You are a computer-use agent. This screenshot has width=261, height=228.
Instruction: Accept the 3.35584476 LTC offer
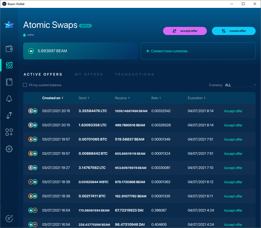tap(233, 111)
